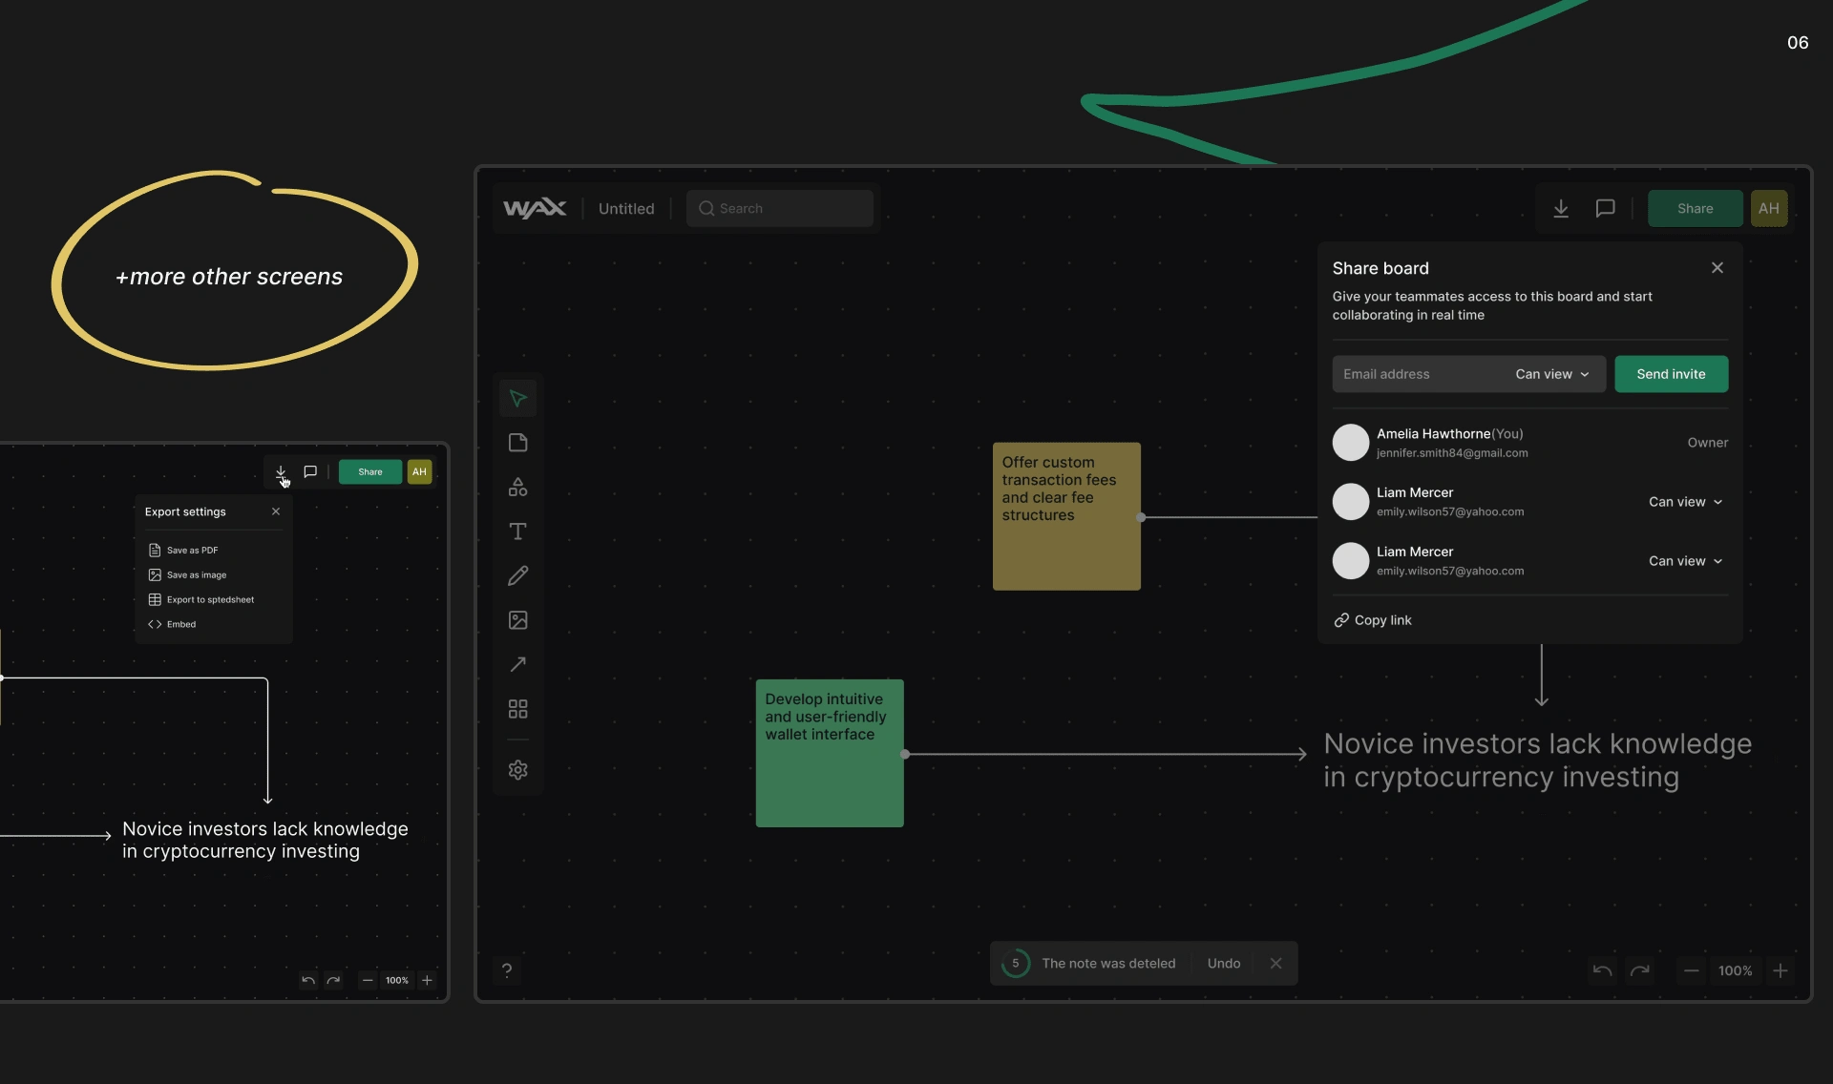Choose the shapes tool in sidebar
This screenshot has height=1084, width=1833.
point(517,487)
